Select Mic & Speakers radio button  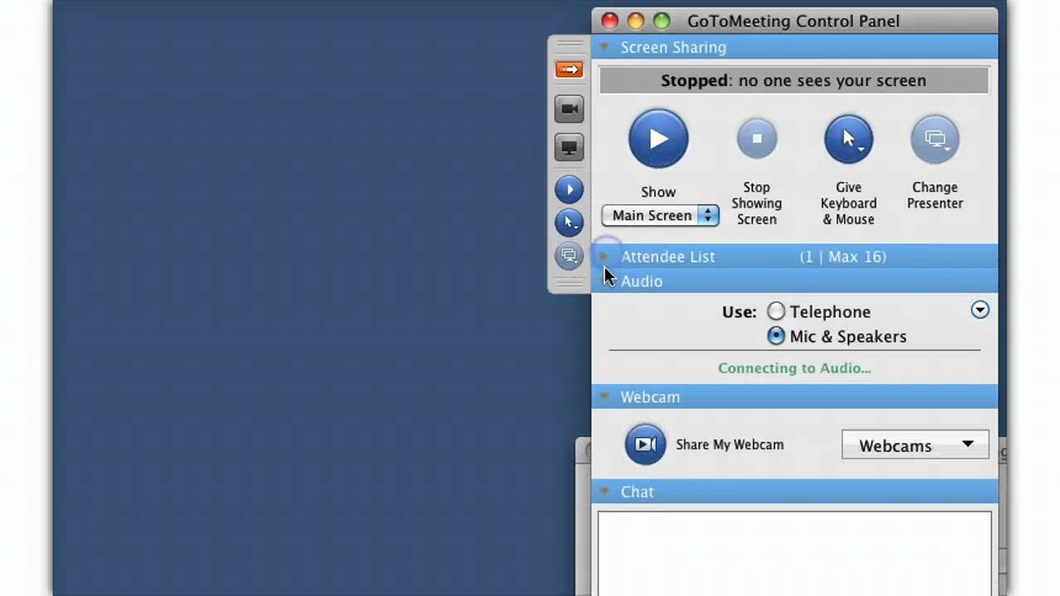coord(776,336)
